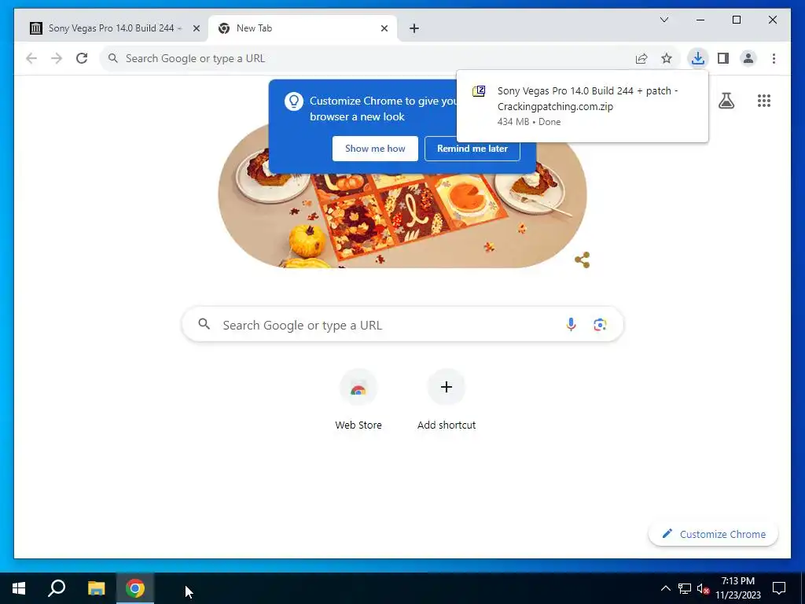The height and width of the screenshot is (604, 805).
Task: Open the profile avatar menu
Action: 748,58
